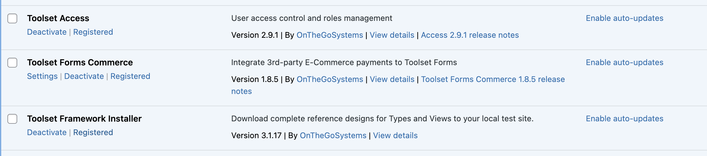Deactivate Toolset Framework Installer plugin
This screenshot has height=156, width=707.
point(47,132)
